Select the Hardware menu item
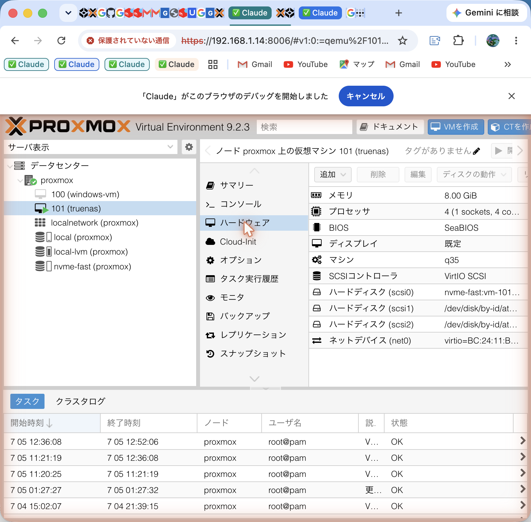Image resolution: width=531 pixels, height=522 pixels. pos(254,223)
